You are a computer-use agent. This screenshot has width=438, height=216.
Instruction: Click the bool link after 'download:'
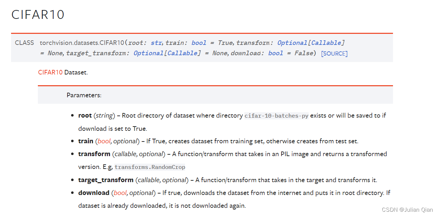[x=275, y=53]
